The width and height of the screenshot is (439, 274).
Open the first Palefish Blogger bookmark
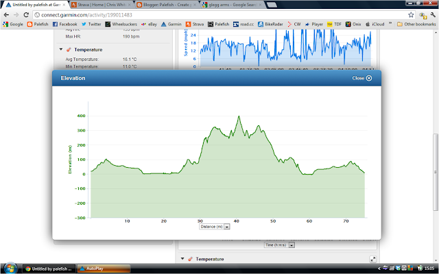(x=38, y=25)
